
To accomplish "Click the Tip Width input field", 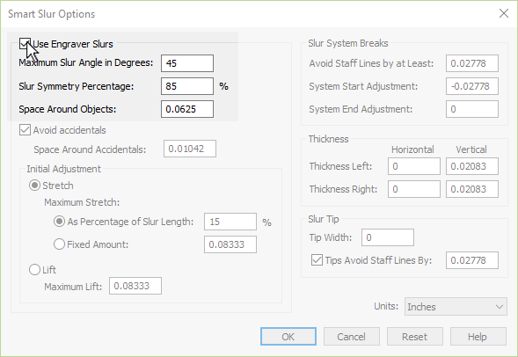I will click(x=388, y=237).
